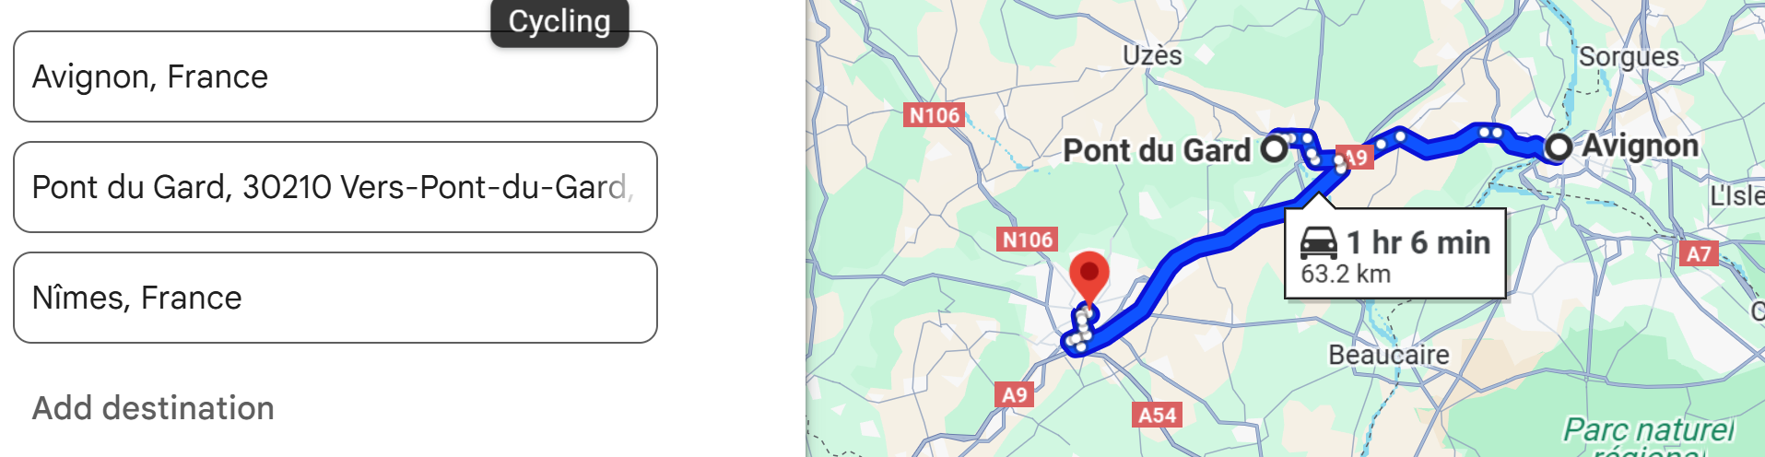This screenshot has height=457, width=1765.
Task: Click the Beaucaire town label on map
Action: coord(1388,355)
